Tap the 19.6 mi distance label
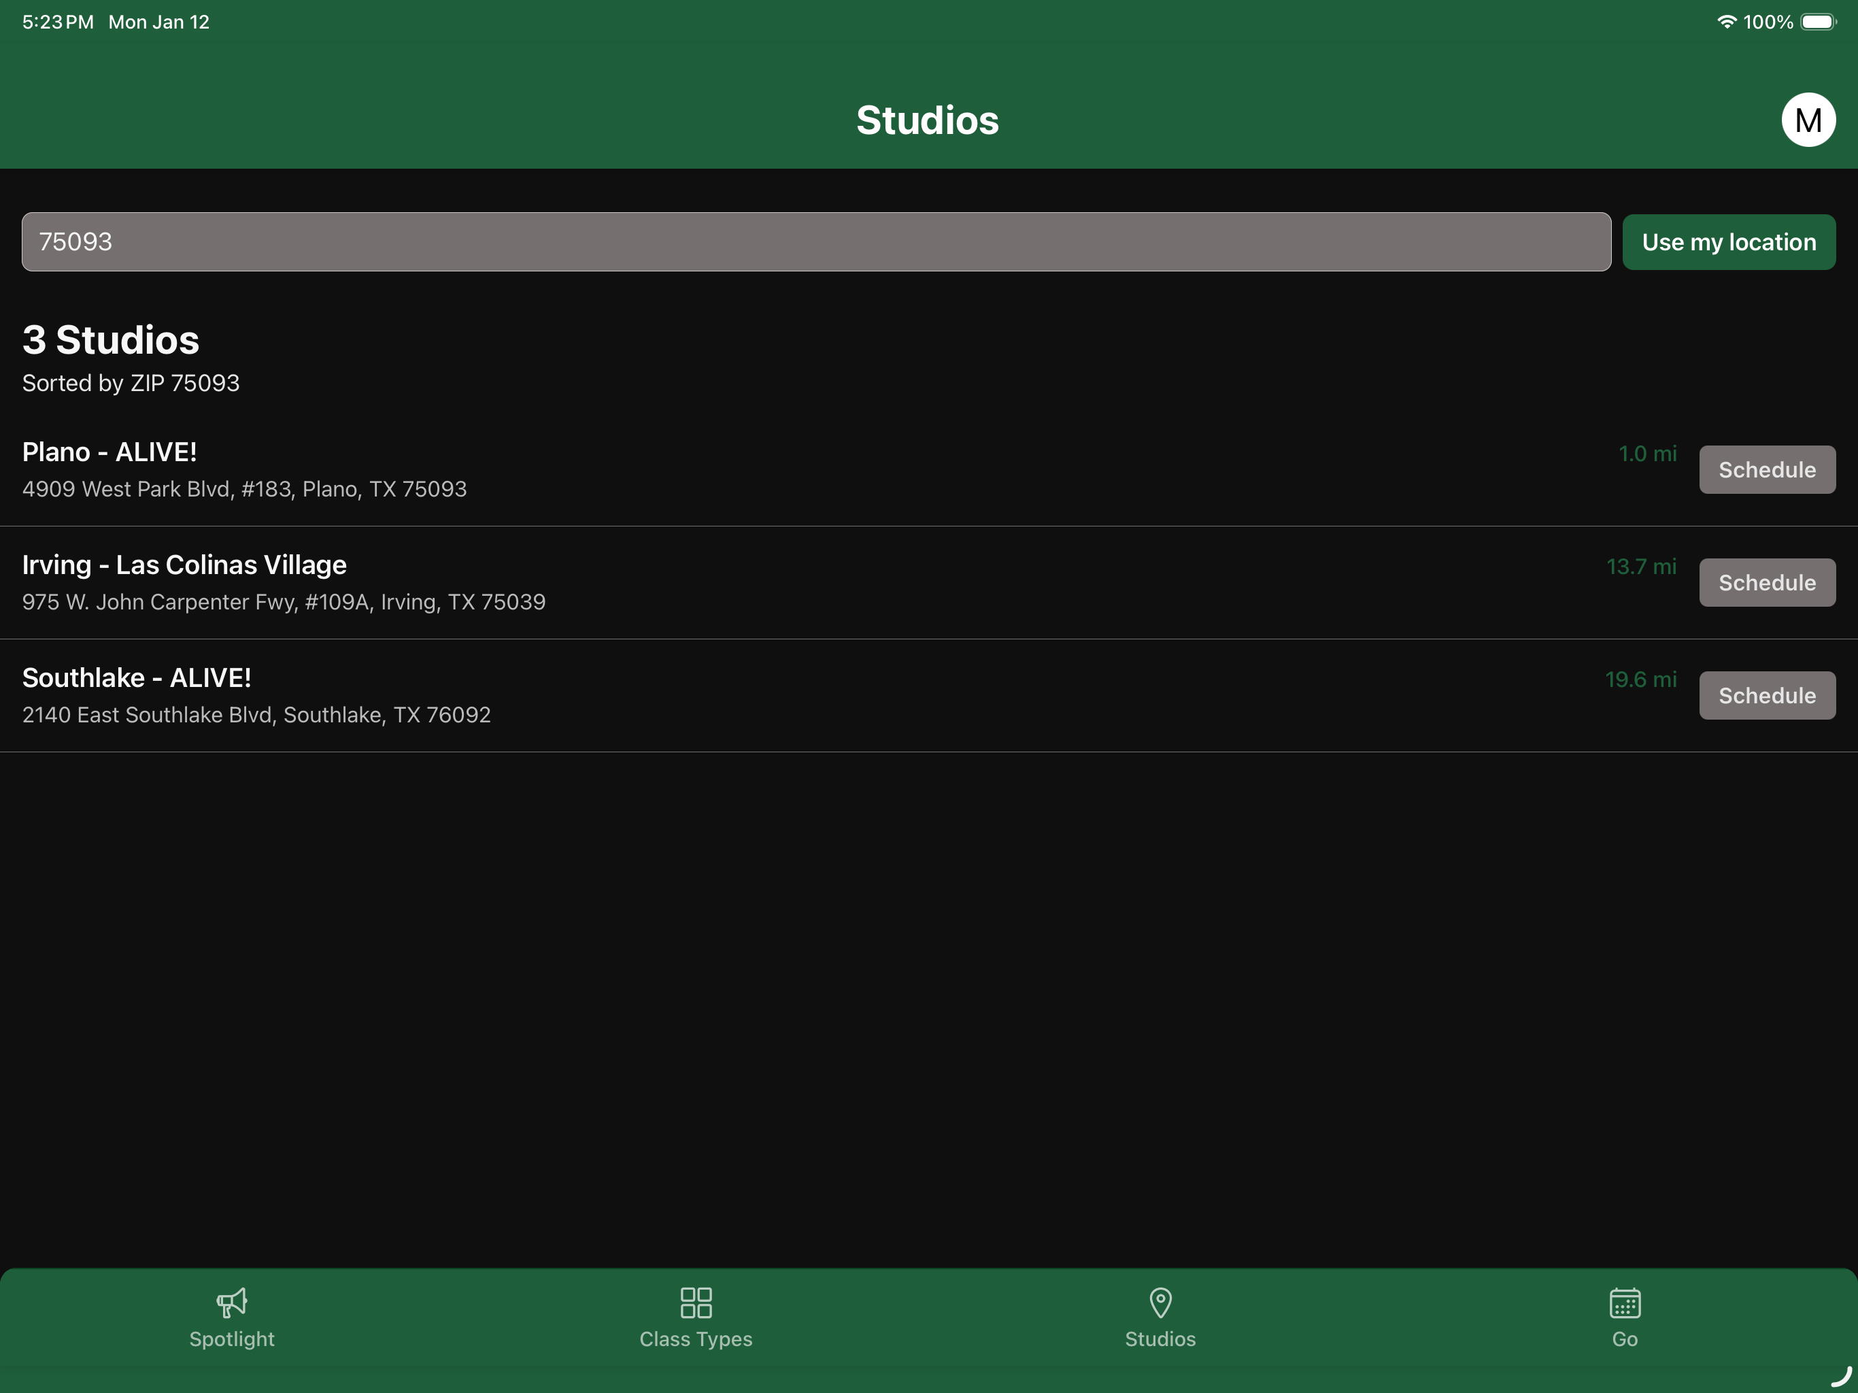This screenshot has height=1393, width=1858. coord(1640,679)
